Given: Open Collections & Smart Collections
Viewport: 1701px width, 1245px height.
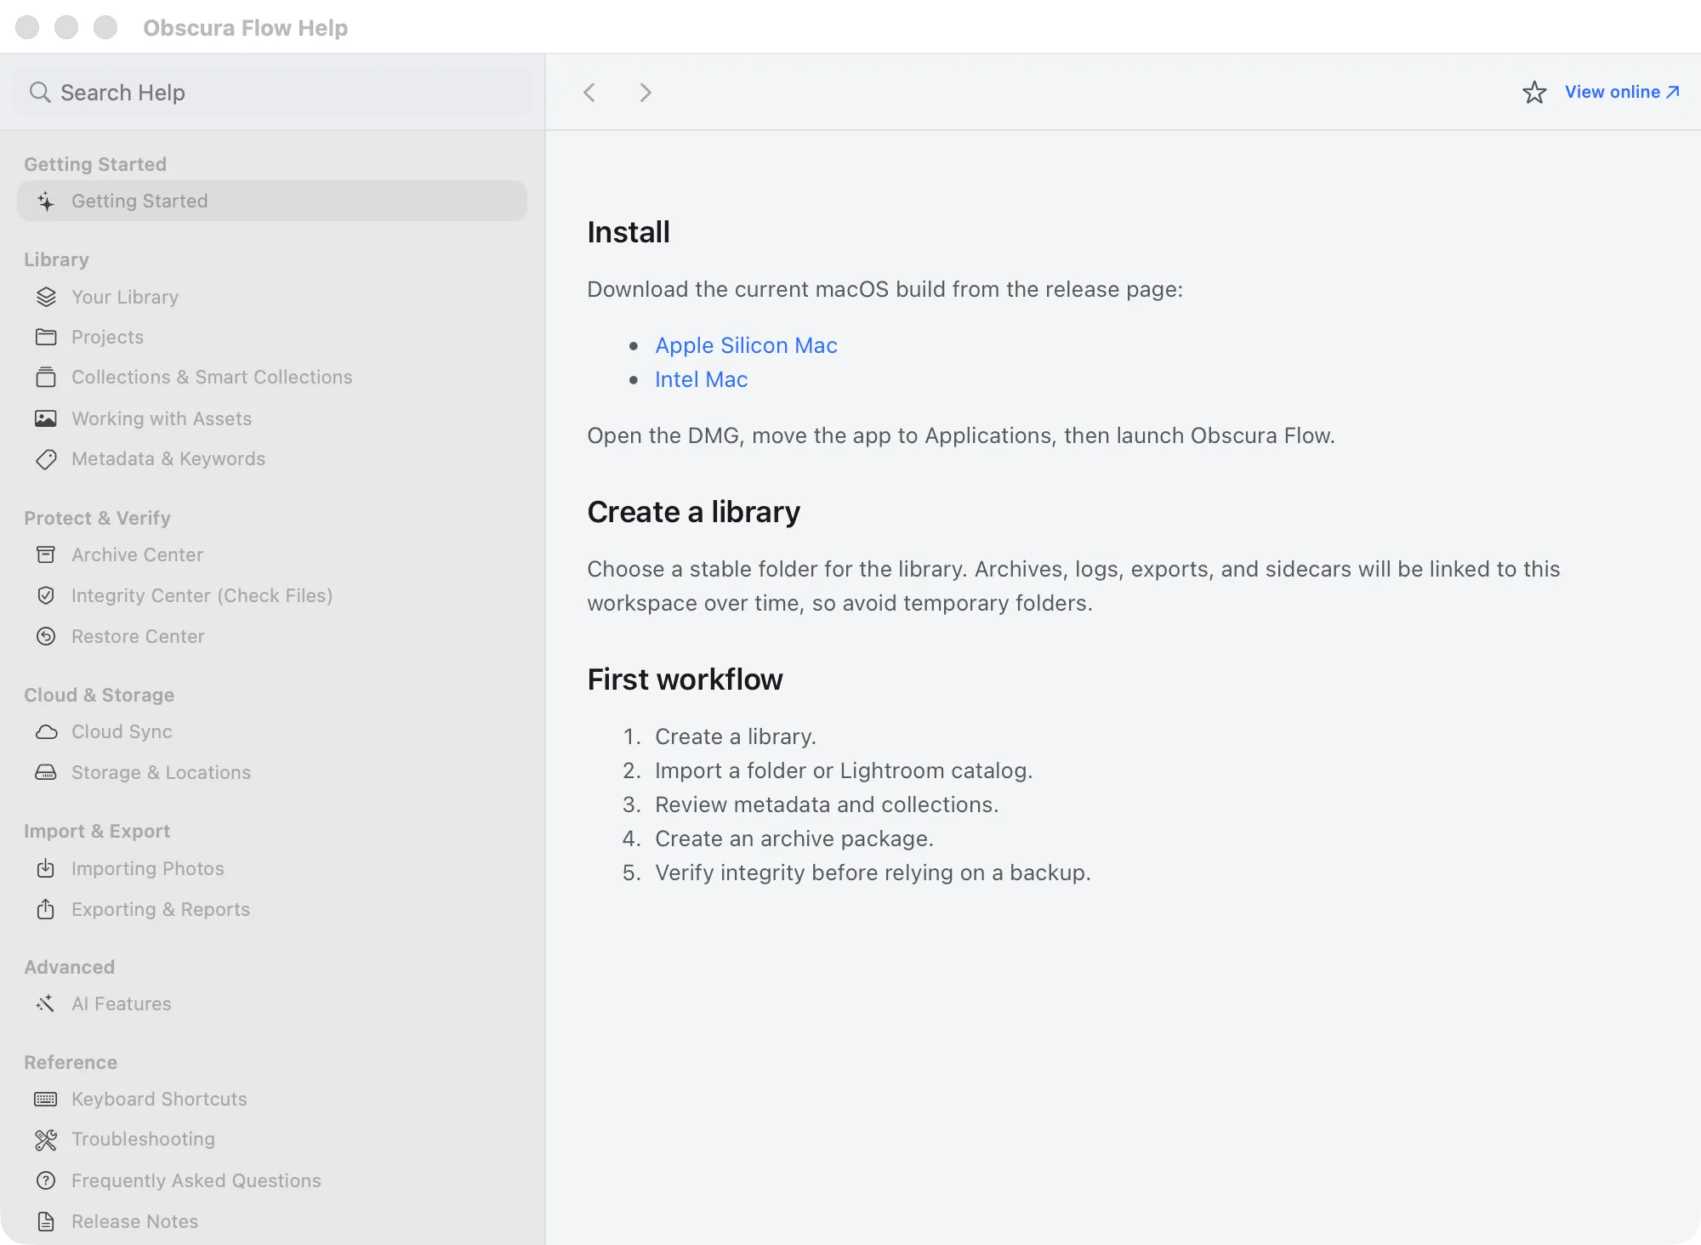Looking at the screenshot, I should (272, 377).
